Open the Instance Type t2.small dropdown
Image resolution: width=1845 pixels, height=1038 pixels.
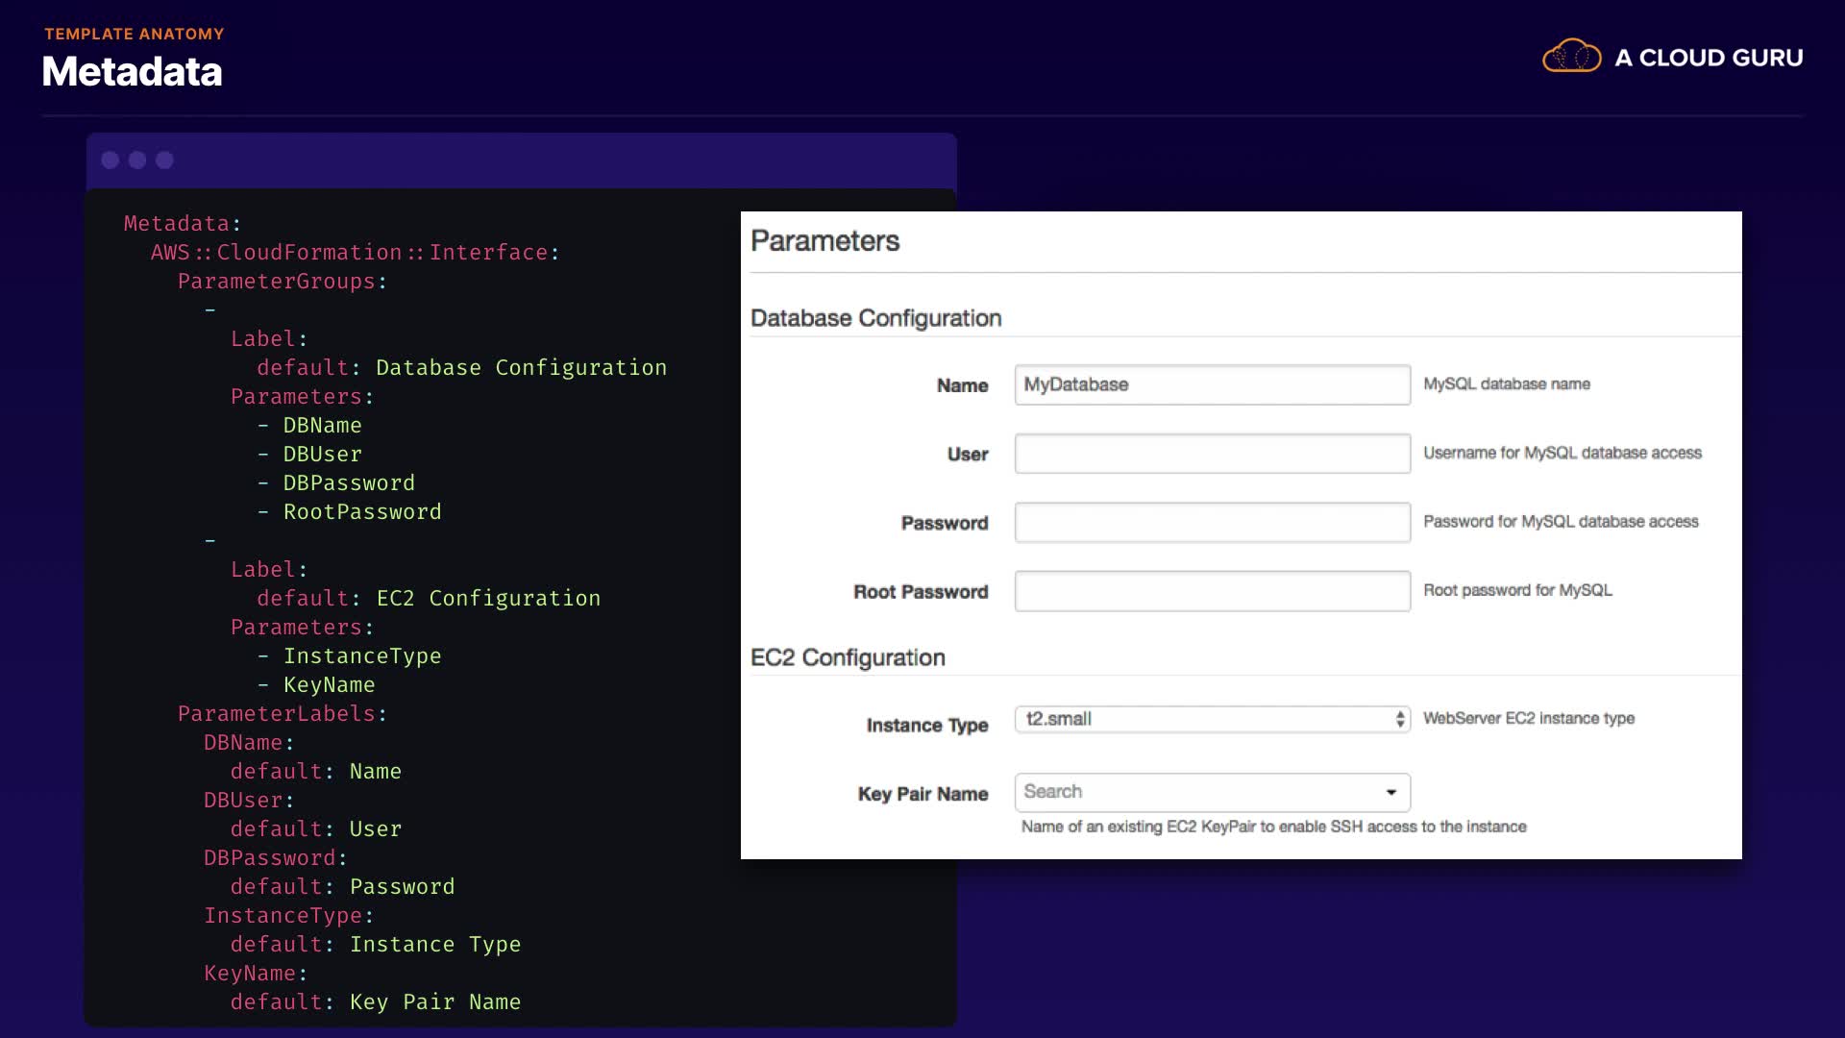(1206, 719)
